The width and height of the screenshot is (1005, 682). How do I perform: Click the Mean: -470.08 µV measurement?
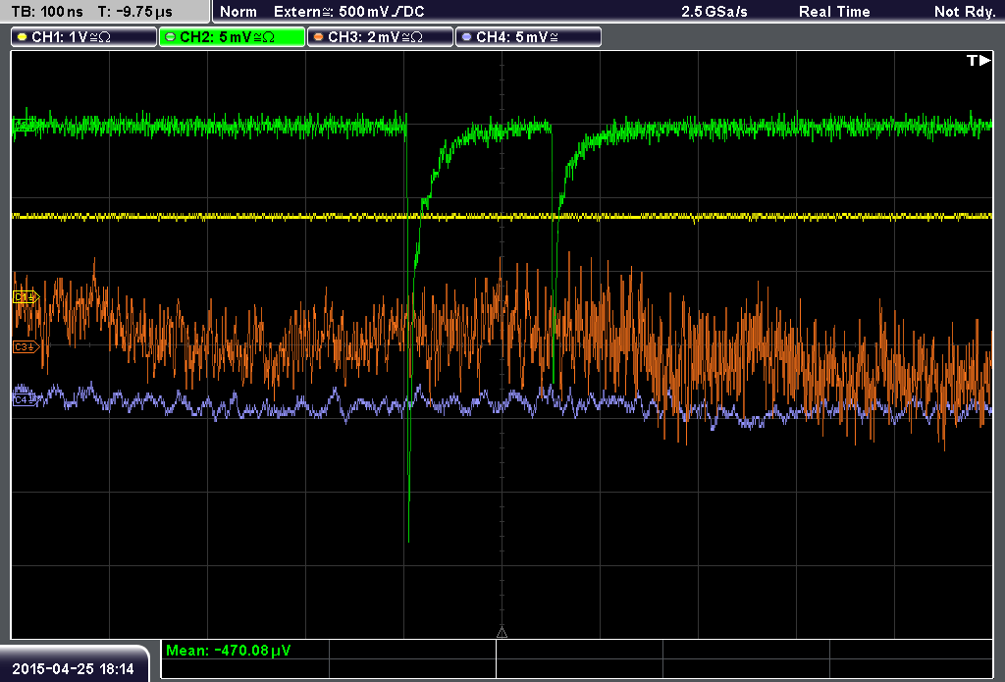coord(228,650)
